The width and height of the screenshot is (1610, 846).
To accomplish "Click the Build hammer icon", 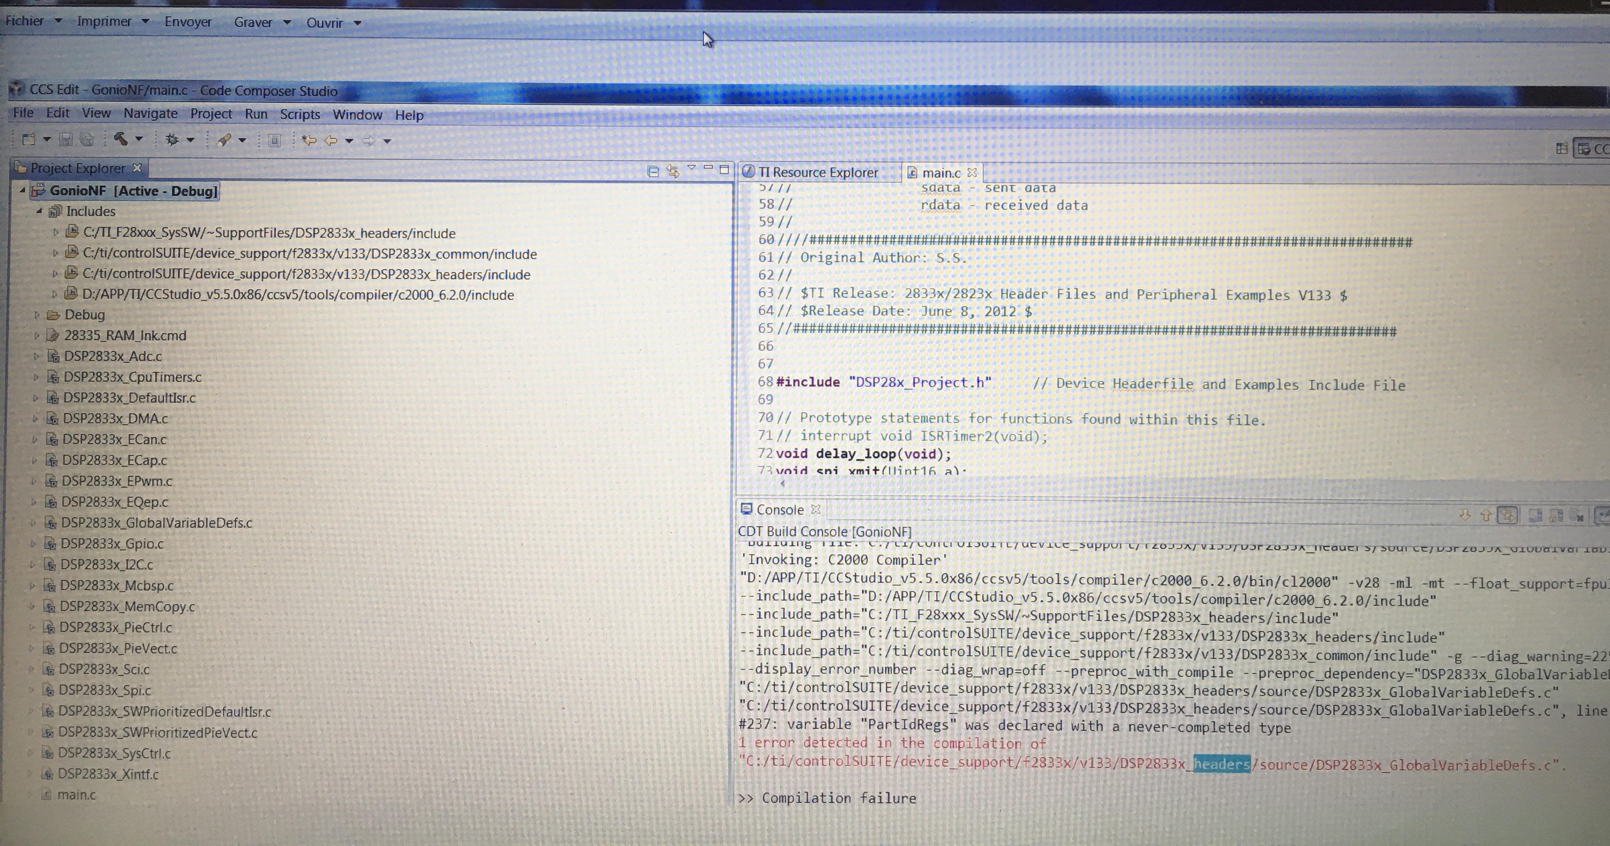I will [x=121, y=139].
